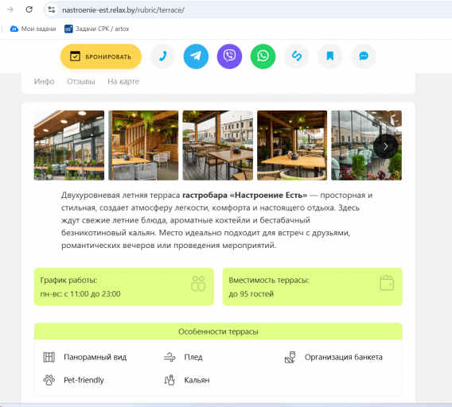This screenshot has width=452, height=407.
Task: Click the bookmark save icon
Action: pos(330,56)
